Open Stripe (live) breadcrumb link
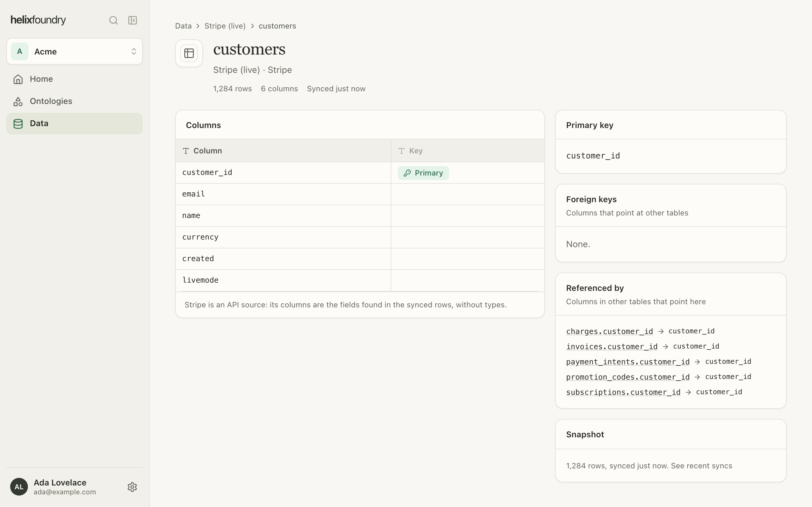Viewport: 812px width, 507px height. click(225, 26)
